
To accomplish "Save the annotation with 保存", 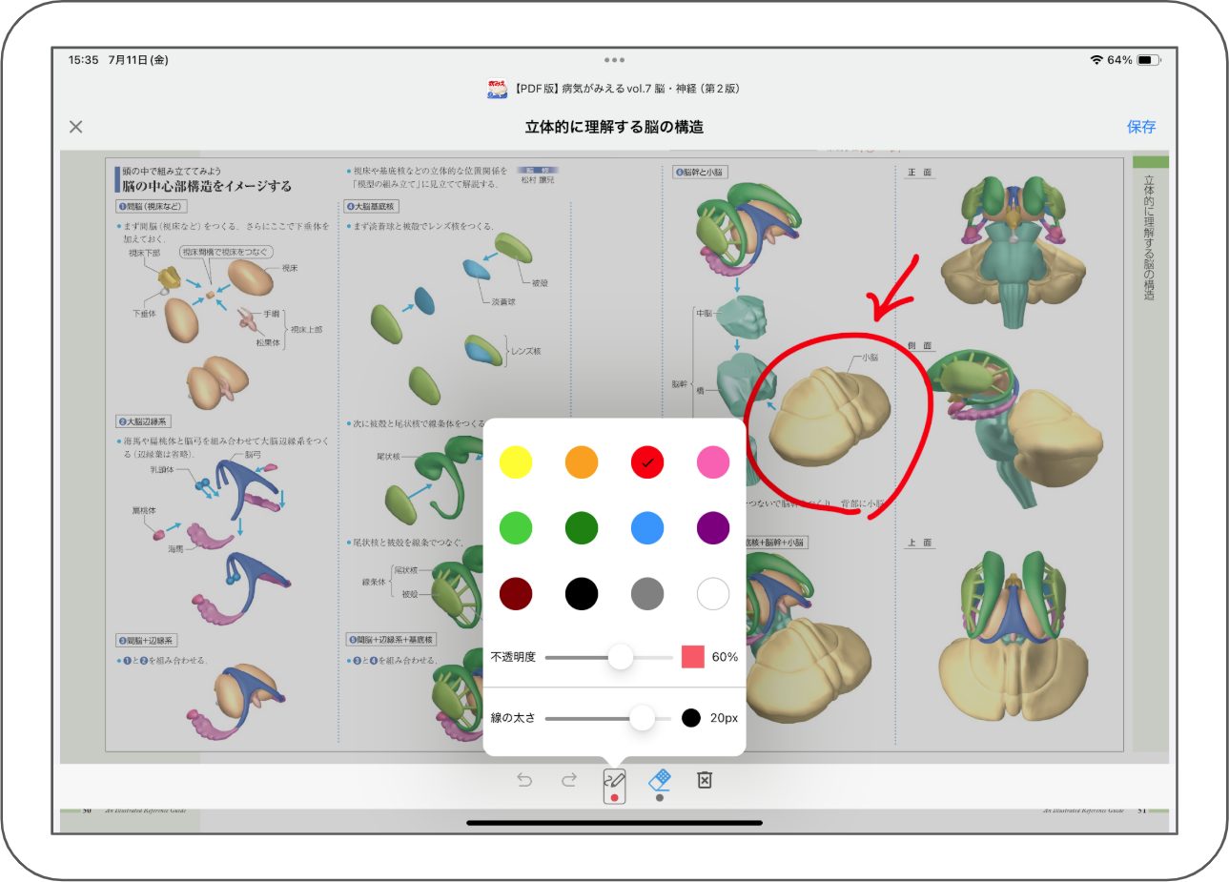I will (1141, 127).
